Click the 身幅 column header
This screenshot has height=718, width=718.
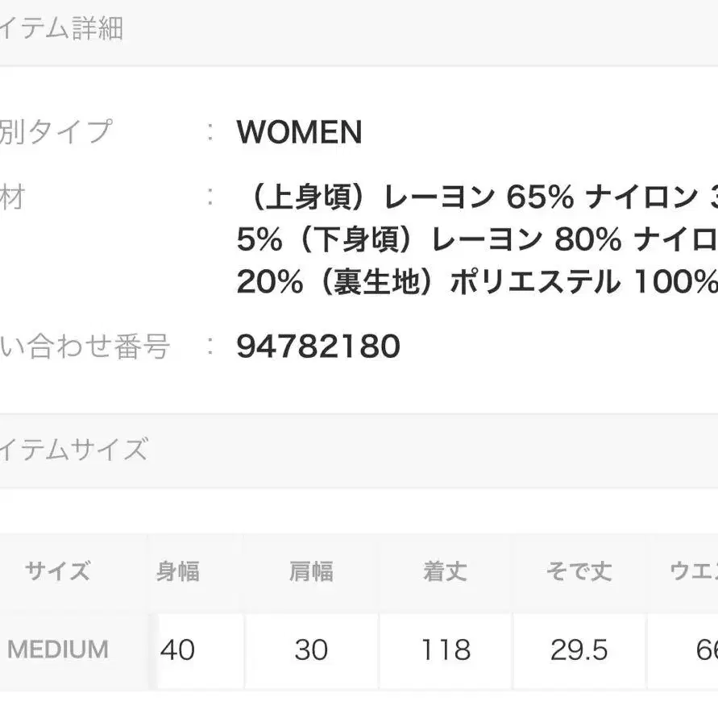pyautogui.click(x=177, y=571)
